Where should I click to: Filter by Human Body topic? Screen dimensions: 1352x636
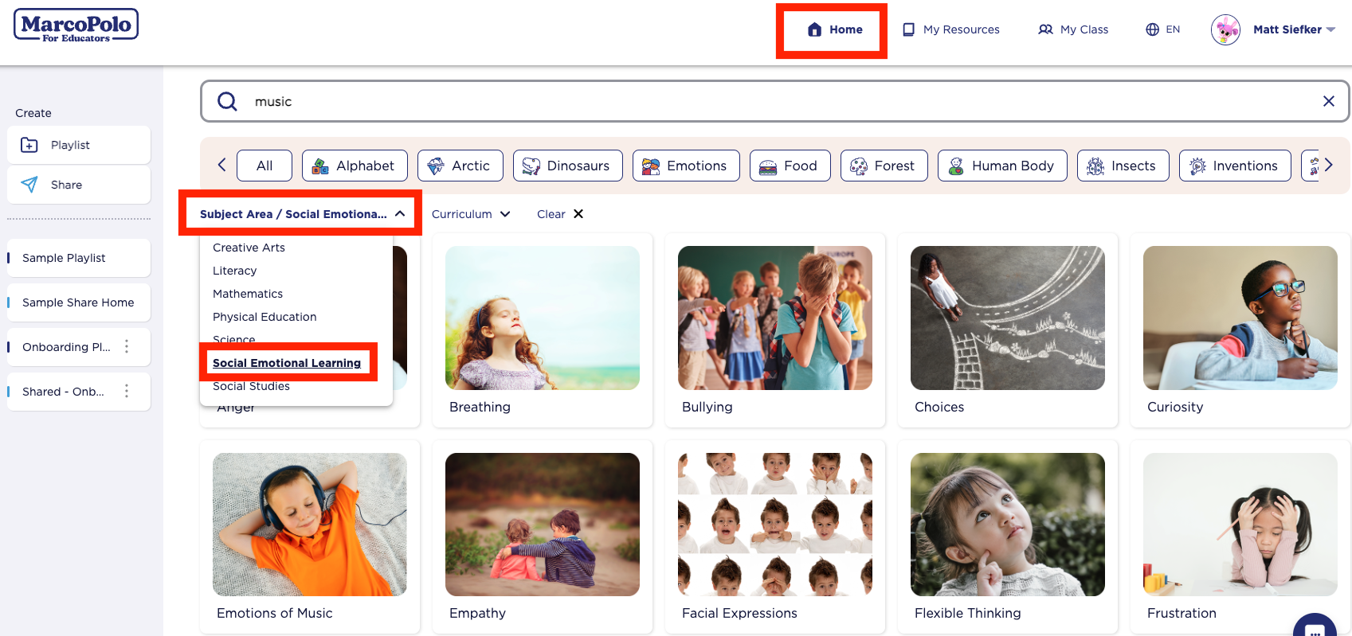coord(1002,166)
